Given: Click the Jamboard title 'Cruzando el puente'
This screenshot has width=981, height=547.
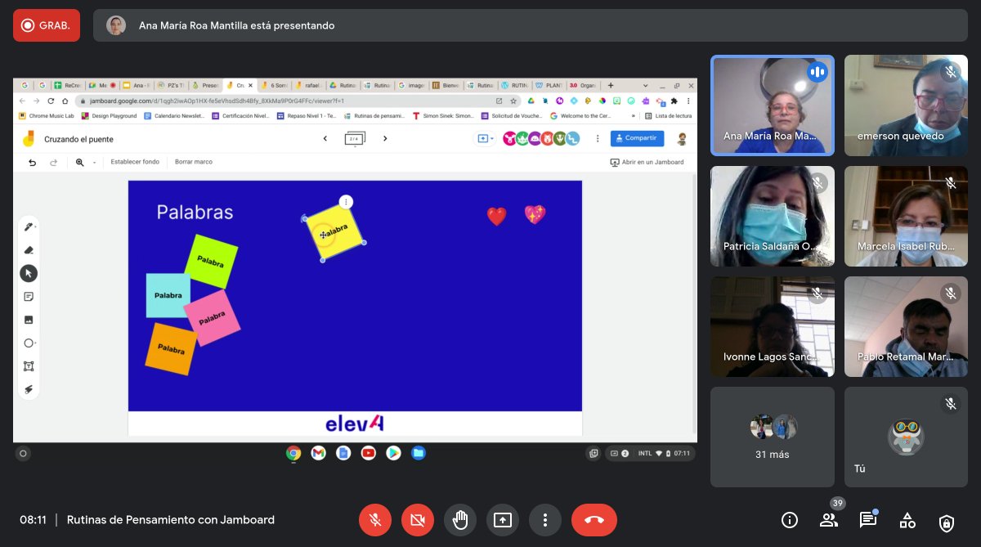Looking at the screenshot, I should point(78,139).
